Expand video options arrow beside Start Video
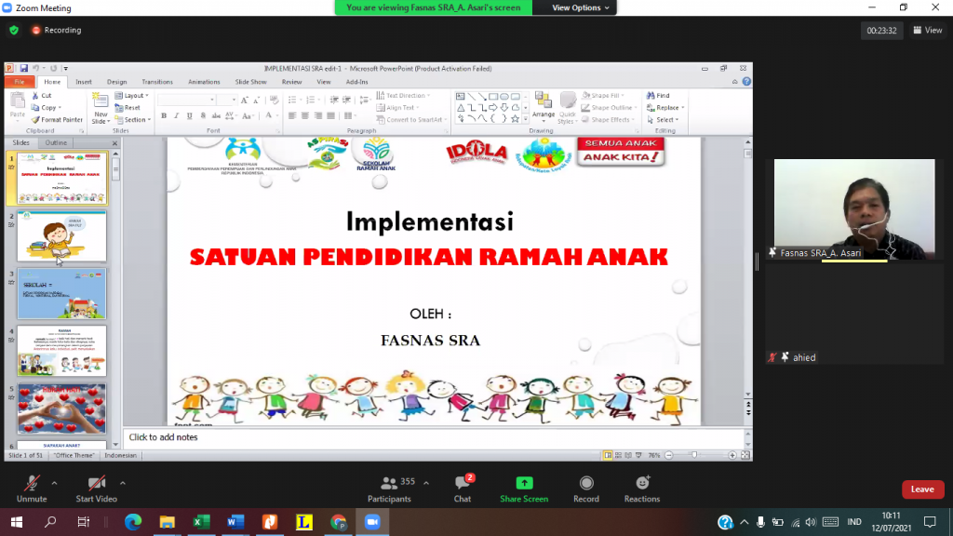Screen dimensions: 953x536 [123, 483]
